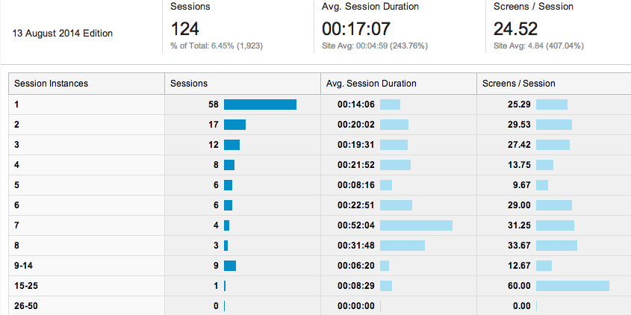Select the 9-14 session instances row
Viewport: 631px width, 315px height.
click(320, 266)
